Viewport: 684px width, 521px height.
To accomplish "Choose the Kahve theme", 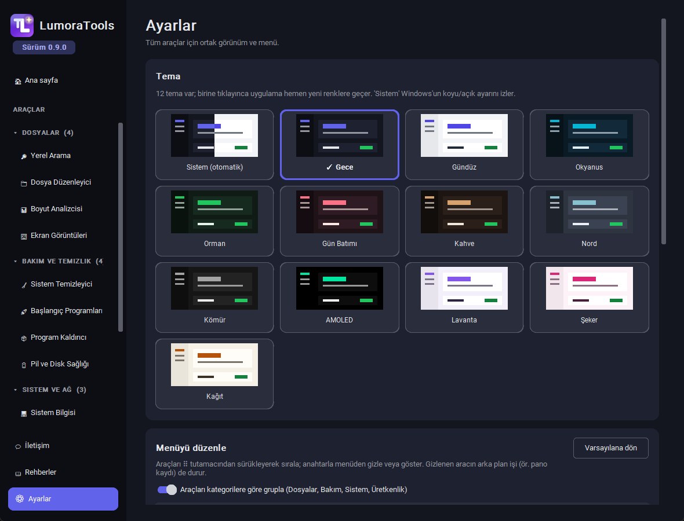I will tap(464, 221).
